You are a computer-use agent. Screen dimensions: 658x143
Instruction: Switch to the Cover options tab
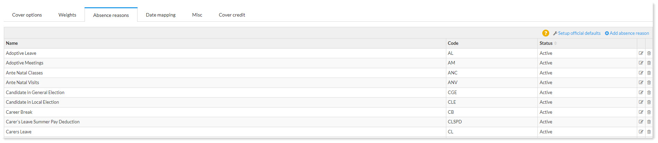pos(27,15)
